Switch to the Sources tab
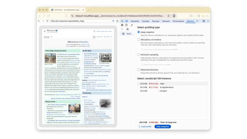 (x=156, y=21)
